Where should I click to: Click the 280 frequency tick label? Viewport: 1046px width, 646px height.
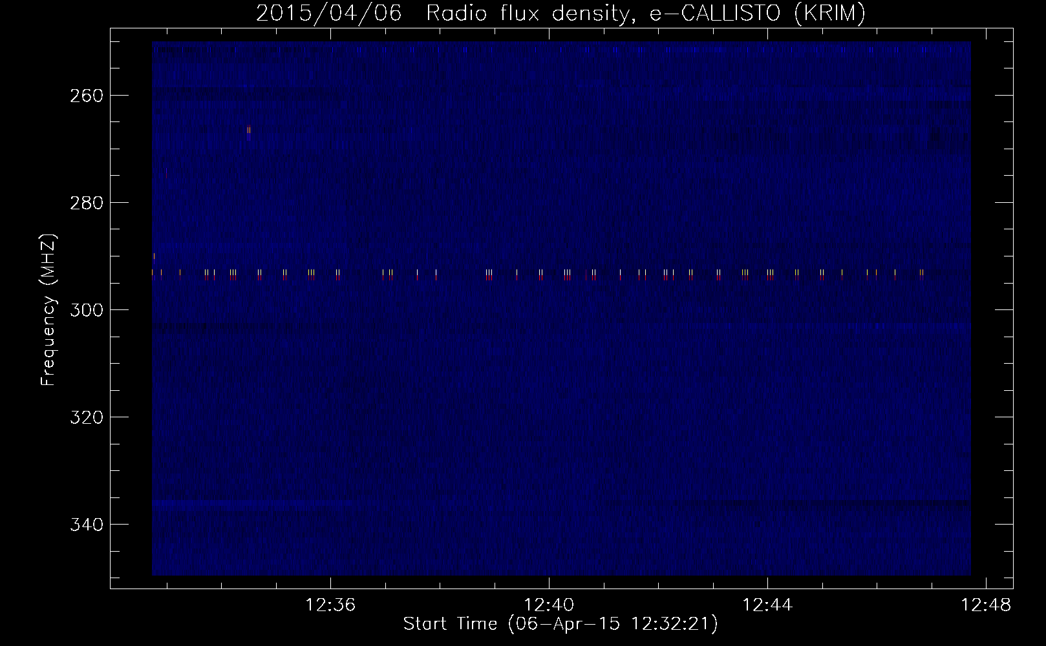click(86, 203)
